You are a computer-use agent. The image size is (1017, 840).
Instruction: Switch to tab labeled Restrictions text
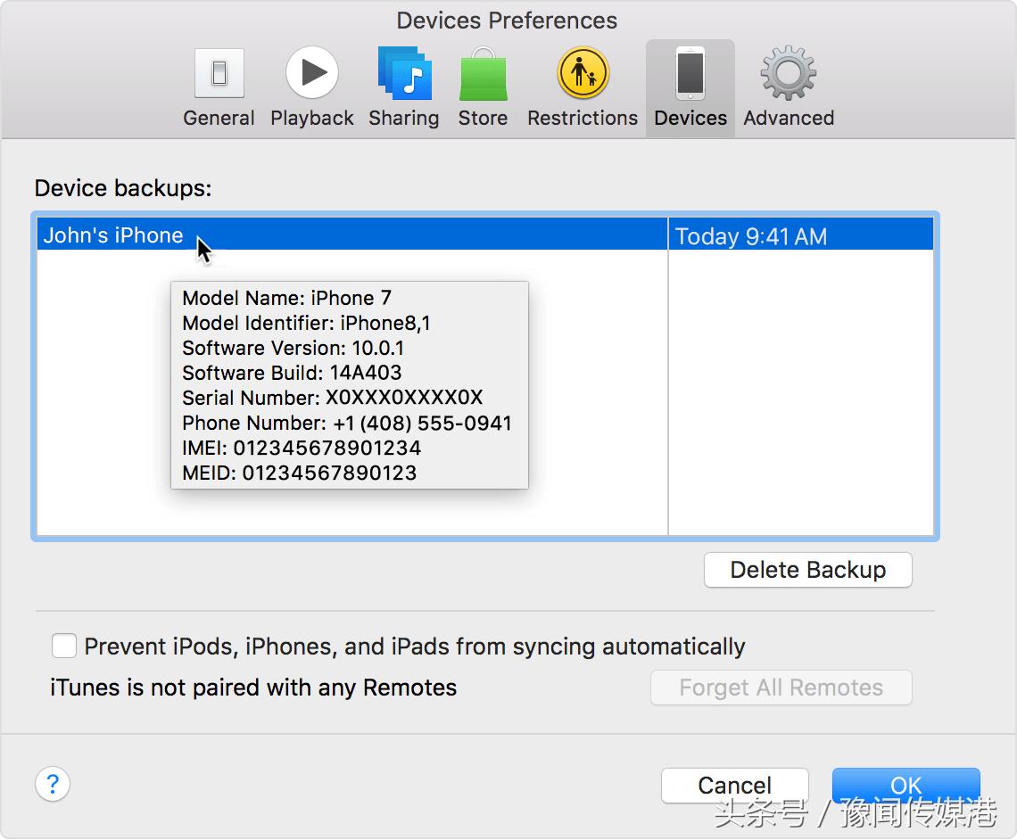pos(583,118)
